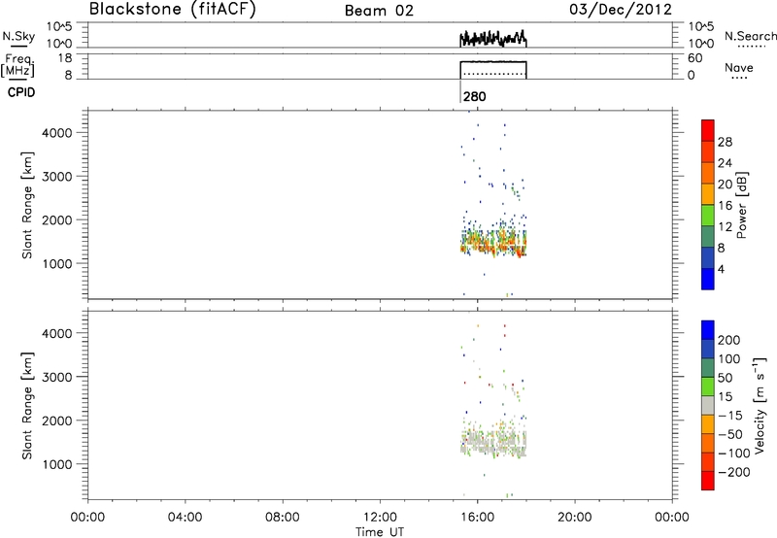Click the 'N.Sky' legend label
777x538 pixels.
pyautogui.click(x=18, y=36)
